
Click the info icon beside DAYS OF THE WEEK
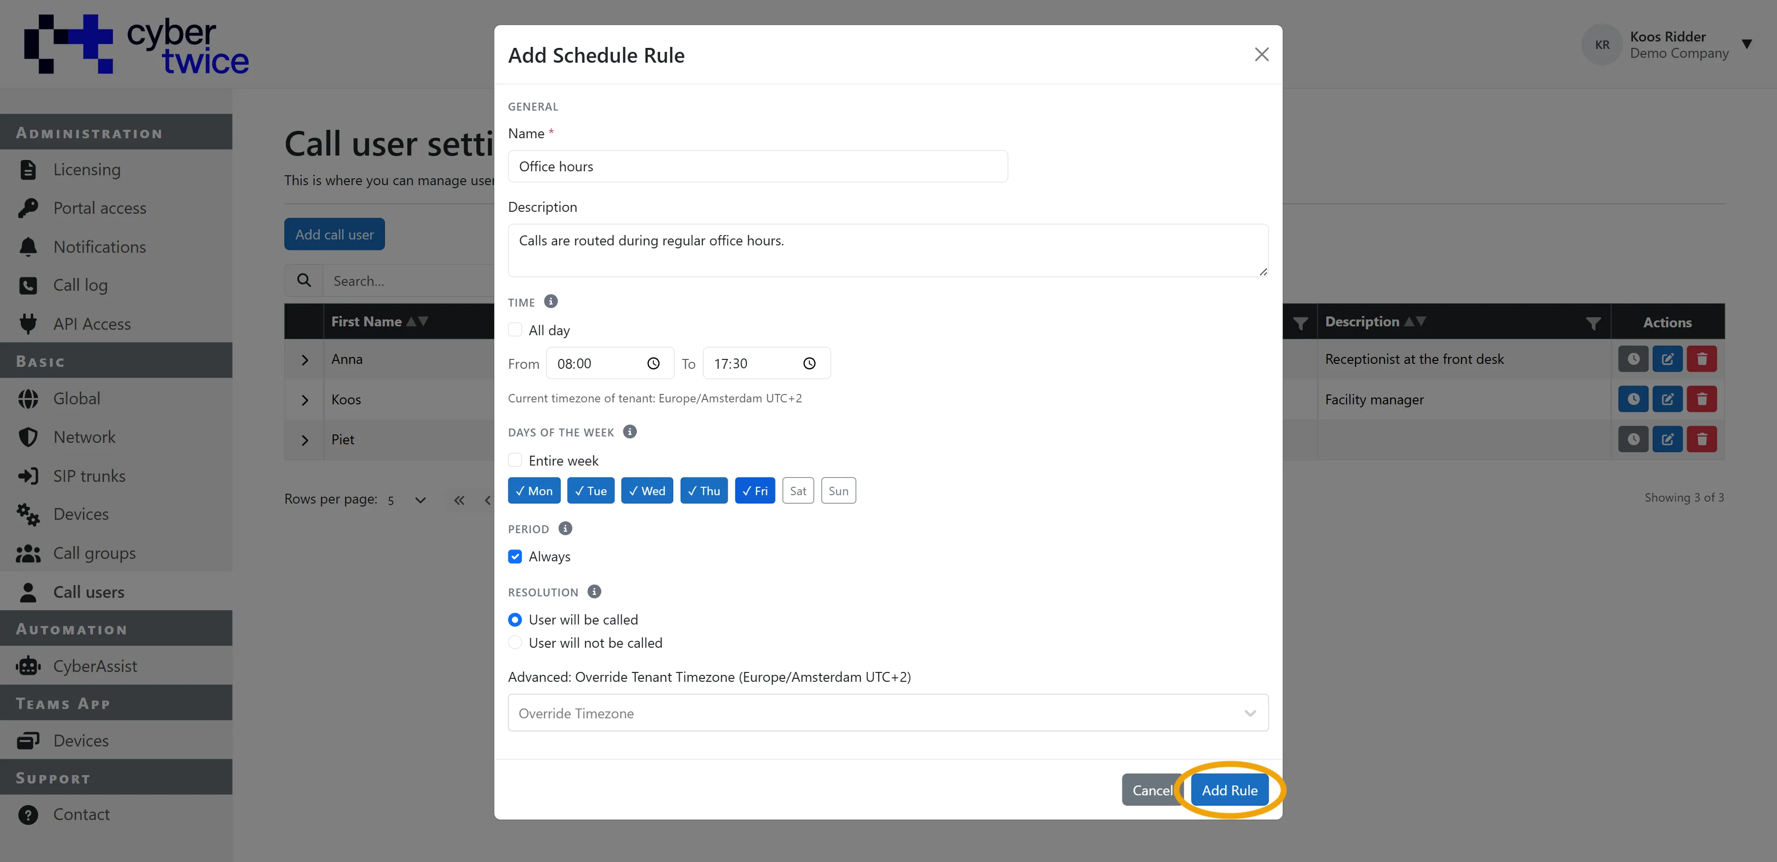tap(629, 431)
